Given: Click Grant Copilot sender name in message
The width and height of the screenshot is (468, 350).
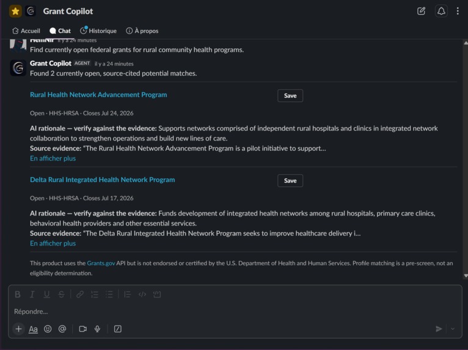Looking at the screenshot, I should point(51,64).
